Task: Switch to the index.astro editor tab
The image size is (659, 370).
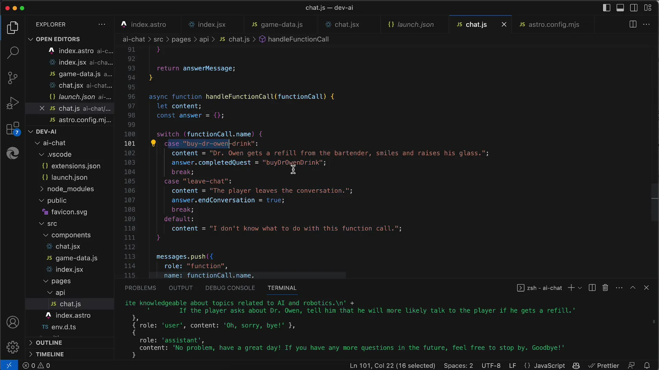Action: click(148, 24)
